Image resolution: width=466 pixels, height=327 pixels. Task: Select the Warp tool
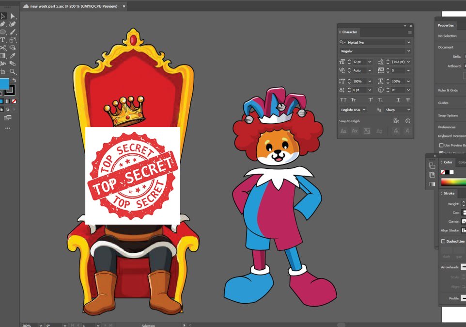(3, 64)
